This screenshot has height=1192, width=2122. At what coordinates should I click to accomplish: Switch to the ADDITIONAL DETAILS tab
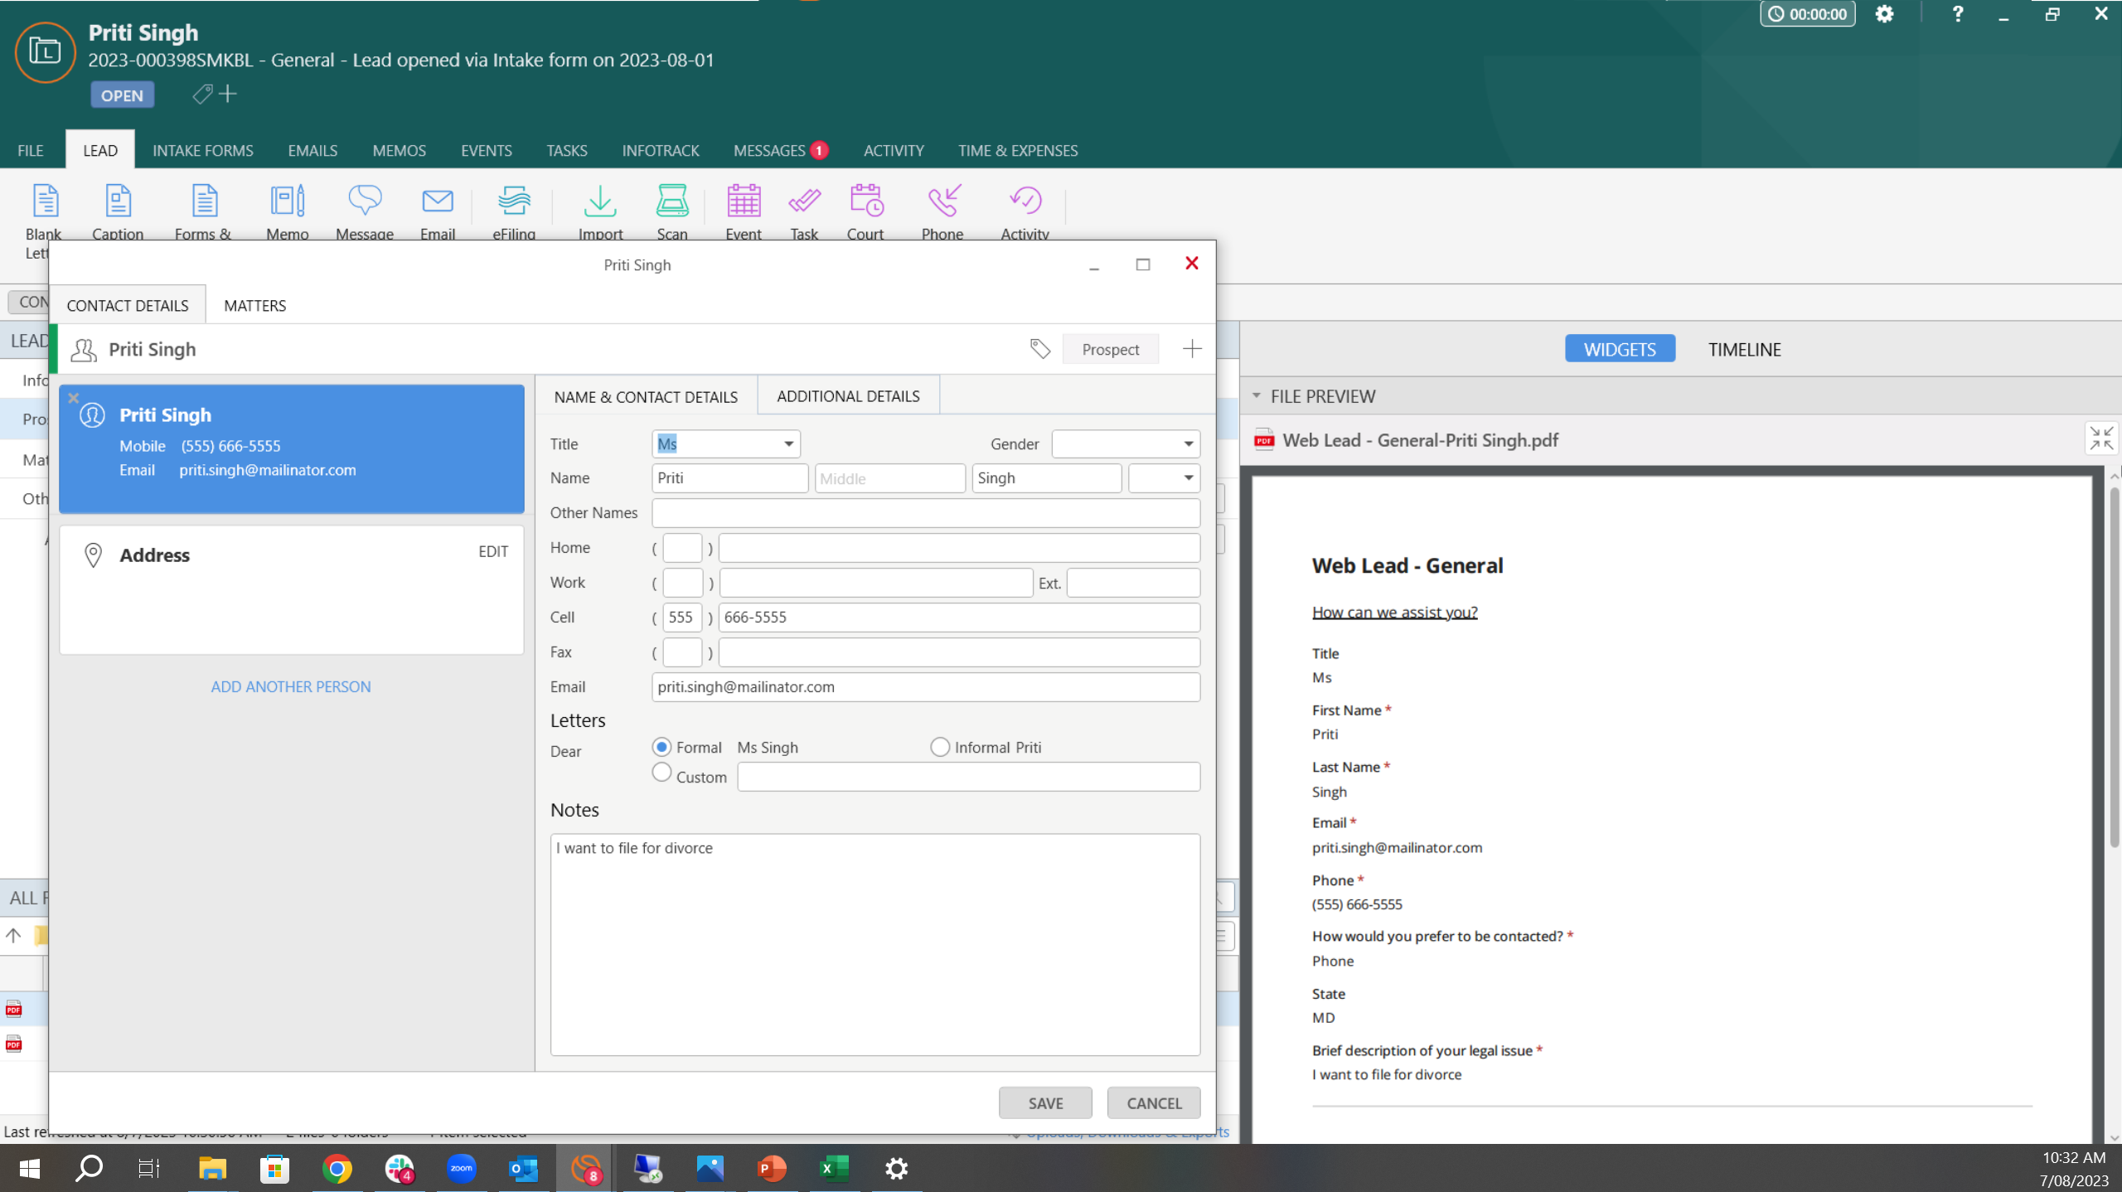pyautogui.click(x=848, y=396)
